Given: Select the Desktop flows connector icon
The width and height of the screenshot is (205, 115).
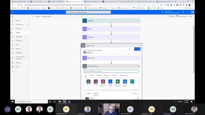Looking at the screenshot, I should (x=110, y=81).
